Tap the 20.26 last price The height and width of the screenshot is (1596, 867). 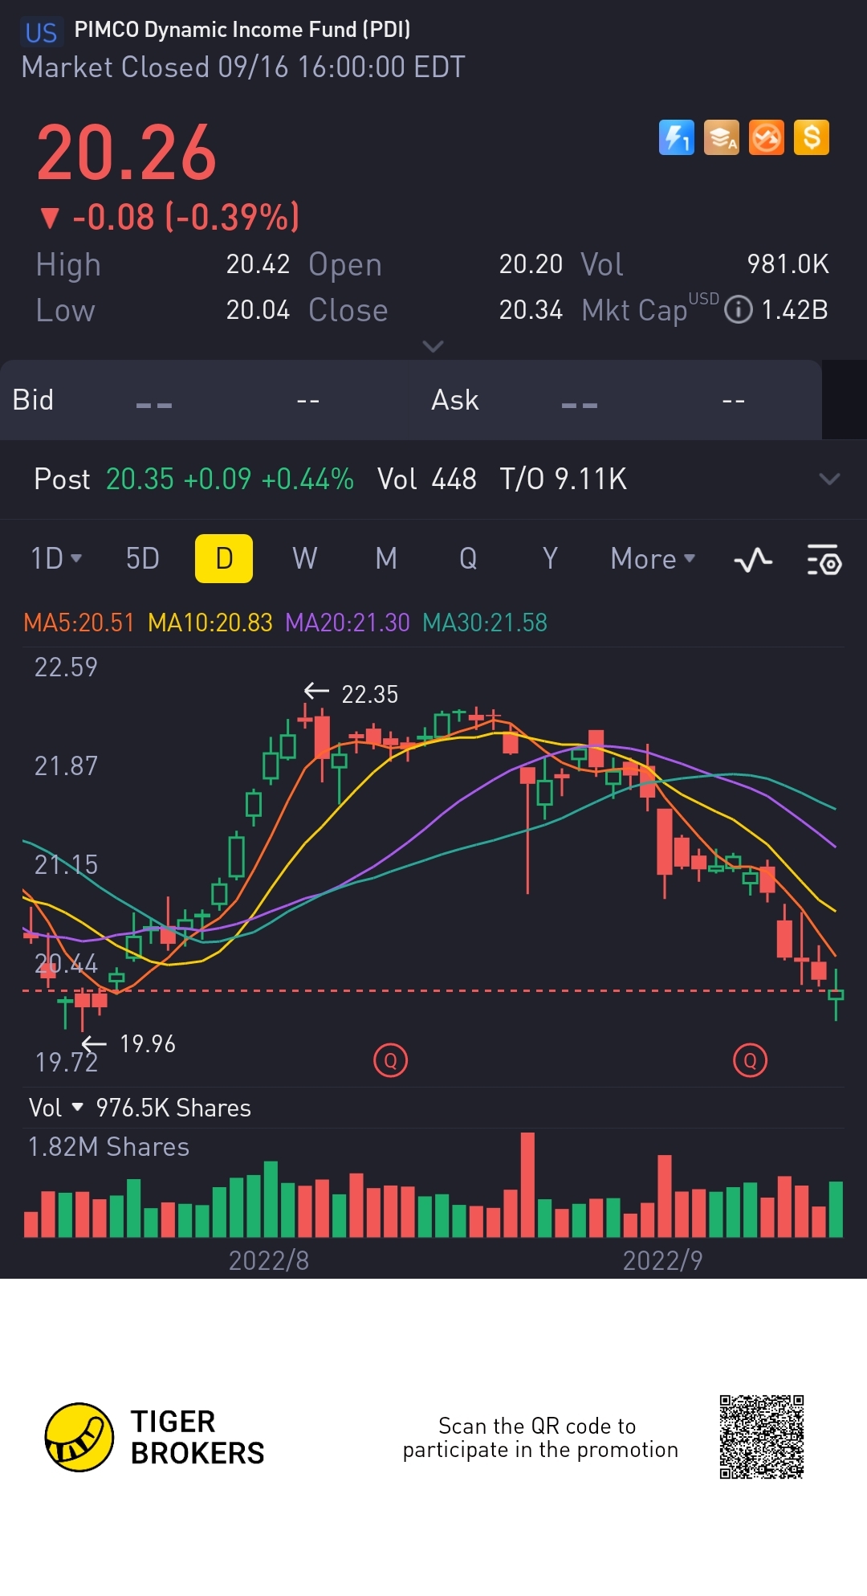click(x=127, y=153)
